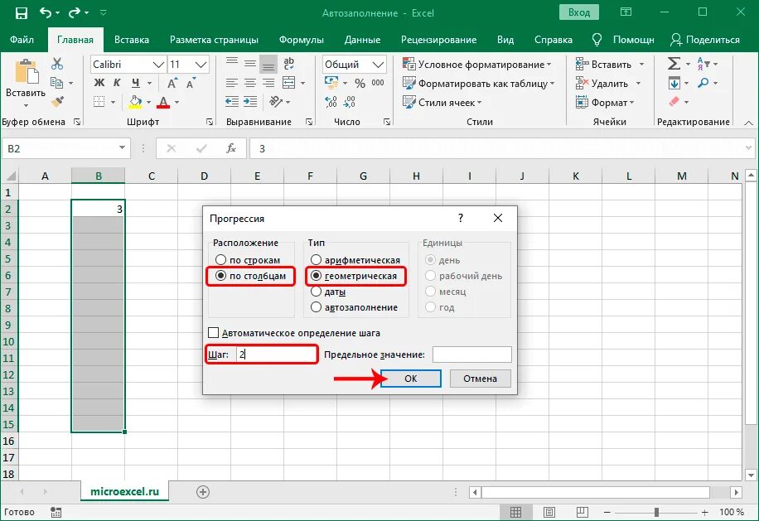
Task: Click the Clear eraser icon
Action: click(674, 102)
